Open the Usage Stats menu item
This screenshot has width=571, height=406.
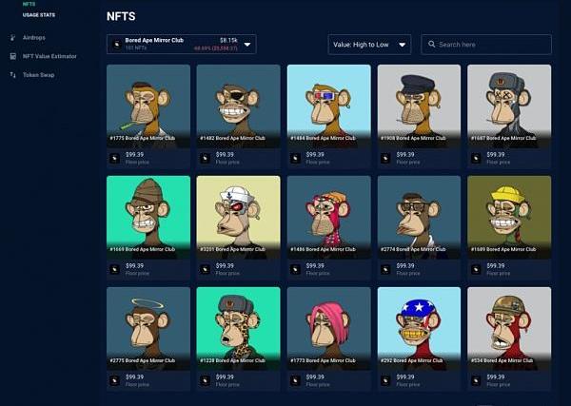39,15
